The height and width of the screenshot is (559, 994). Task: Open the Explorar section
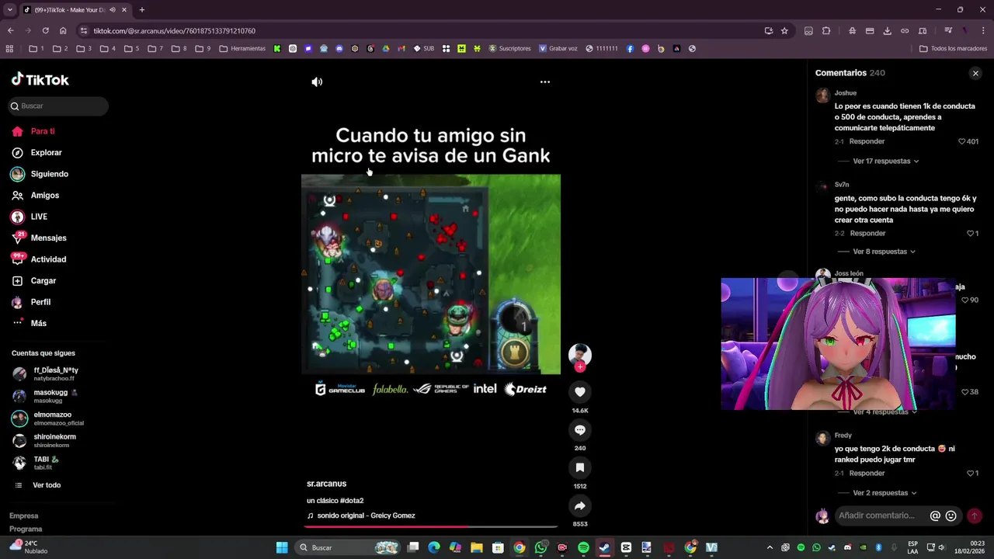pos(46,153)
